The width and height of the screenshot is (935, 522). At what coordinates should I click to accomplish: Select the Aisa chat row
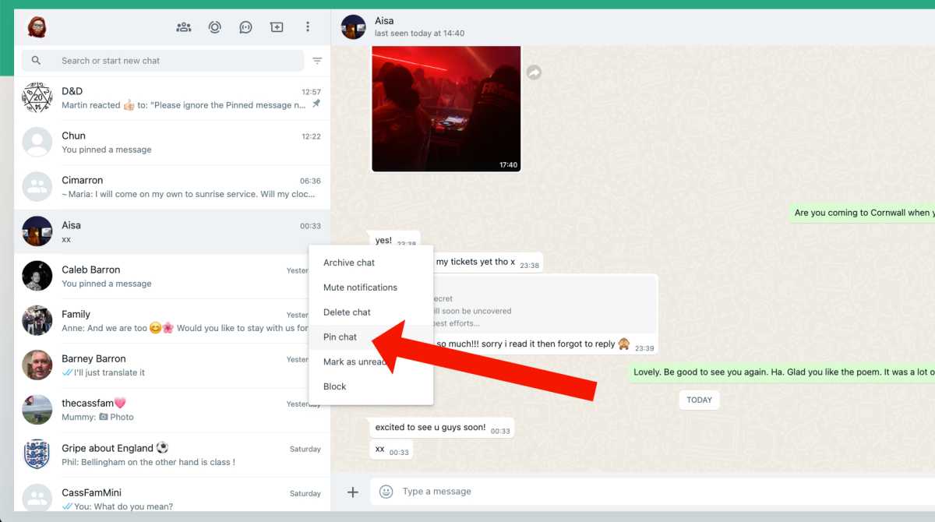(x=172, y=232)
